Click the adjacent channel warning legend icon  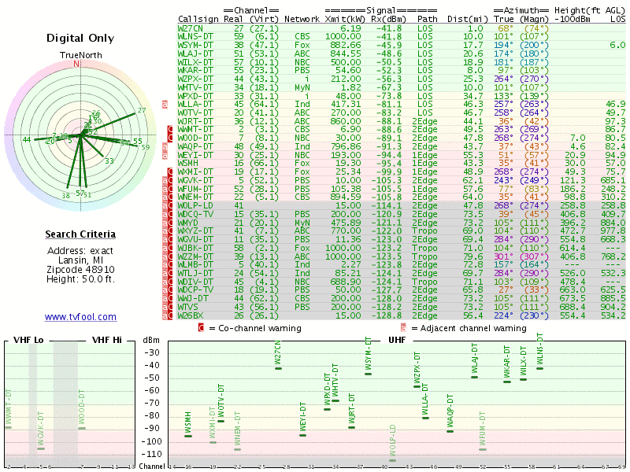pos(403,328)
